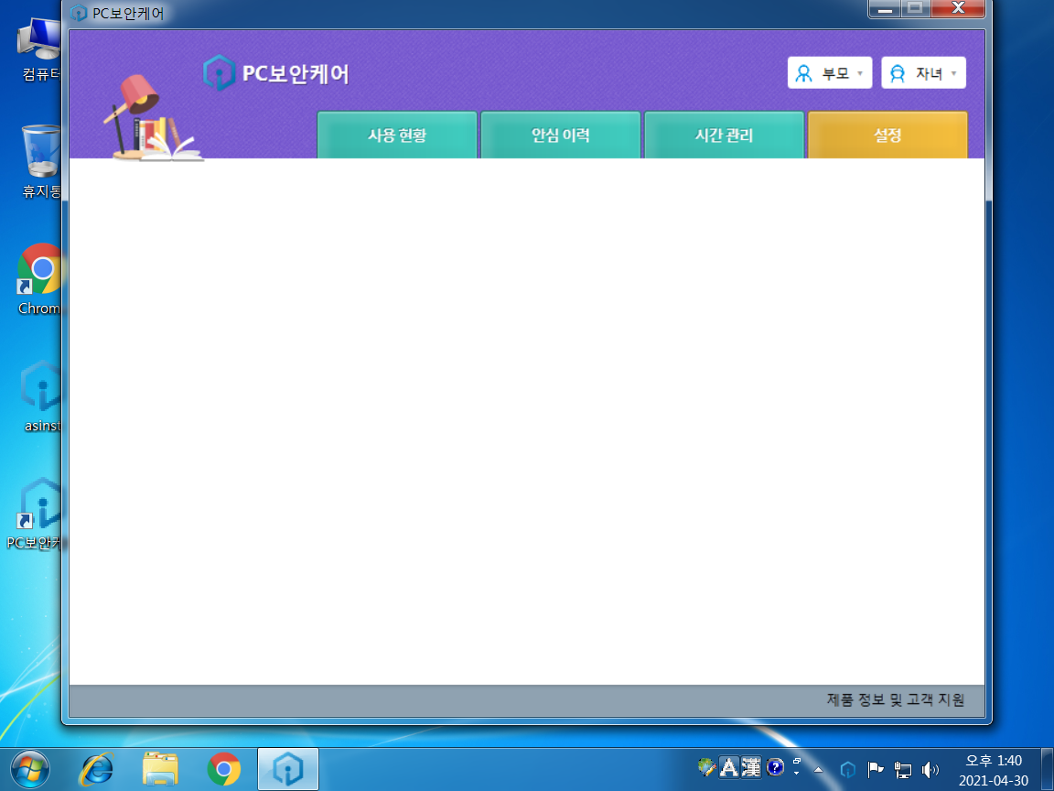Open the 사용 현황 tab
The image size is (1054, 791).
396,135
